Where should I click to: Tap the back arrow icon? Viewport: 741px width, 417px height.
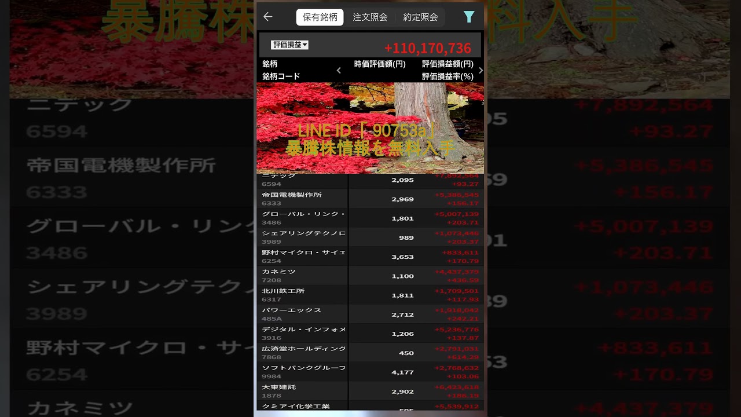click(x=267, y=17)
